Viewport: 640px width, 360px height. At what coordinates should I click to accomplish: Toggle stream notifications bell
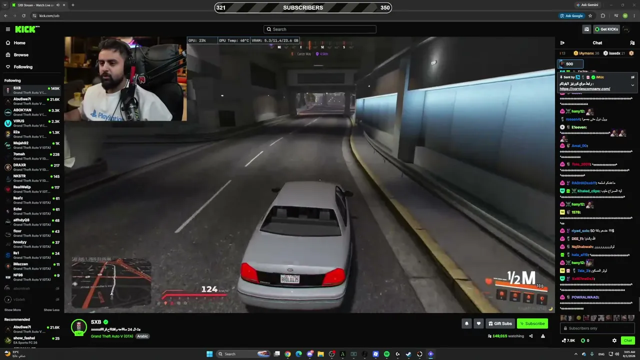click(466, 323)
